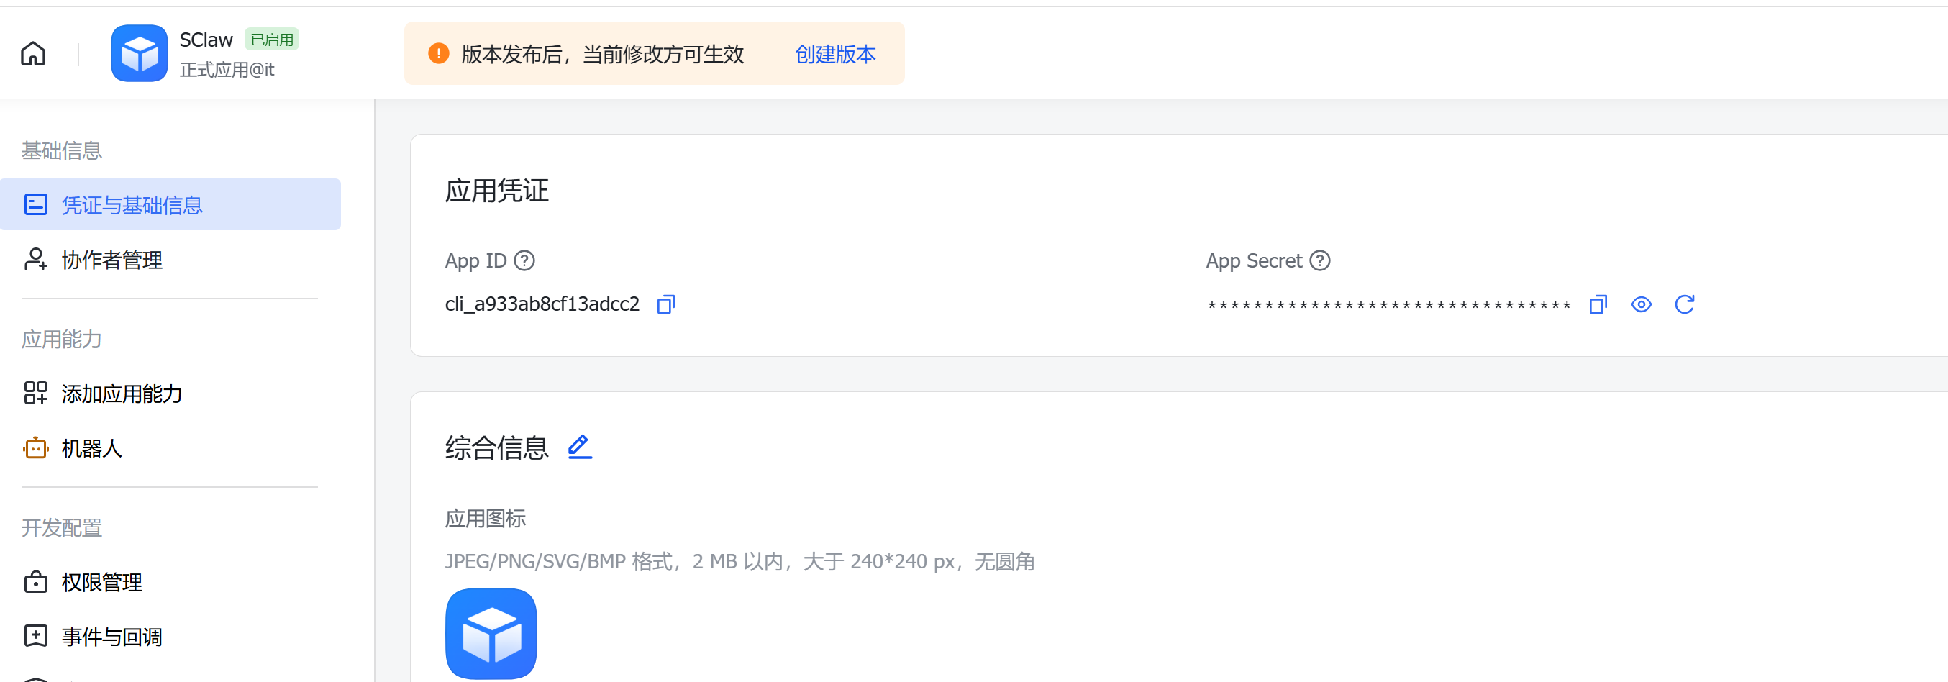Screen dimensions: 1948x682
Task: Reset the App Secret with refresh icon
Action: coord(1684,305)
